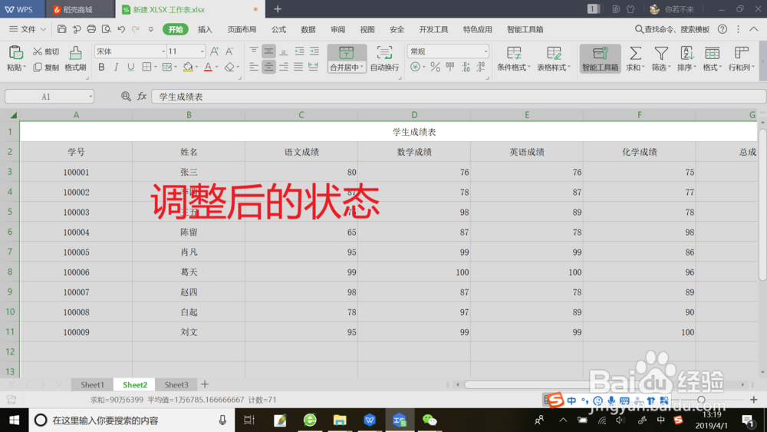Screen dimensions: 767x432
Task: Click the print icon in quick access bar
Action: pos(91,29)
